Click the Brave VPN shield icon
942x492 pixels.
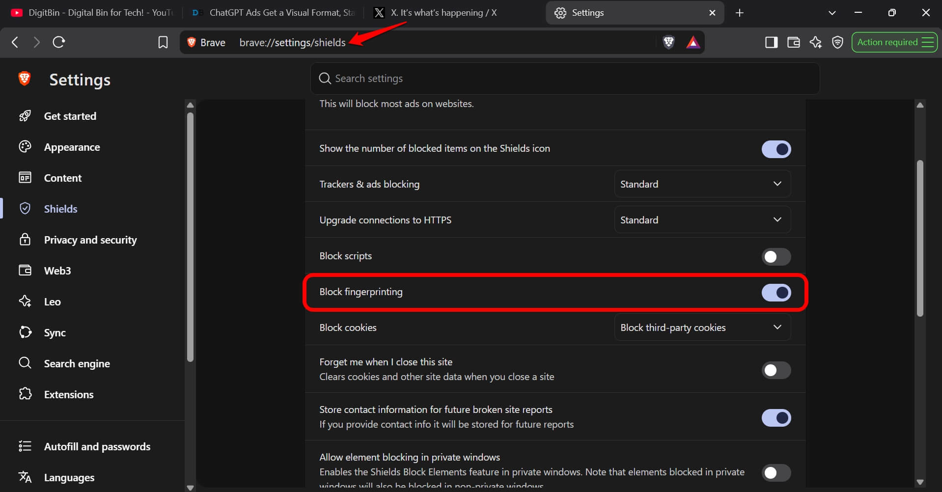838,42
